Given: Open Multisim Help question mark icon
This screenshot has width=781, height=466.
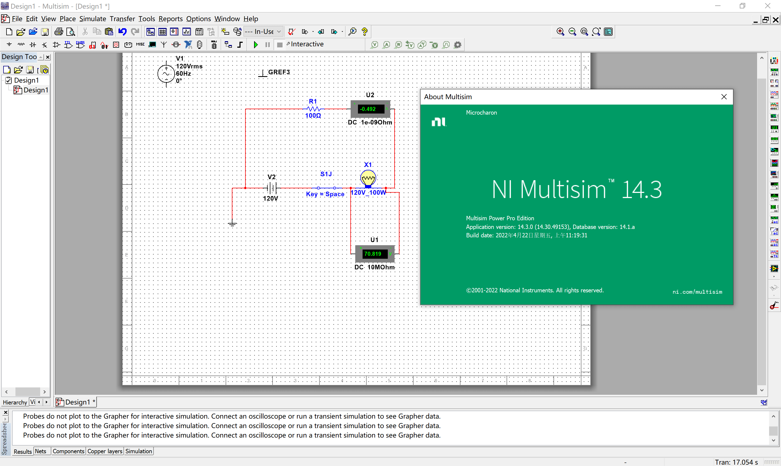Looking at the screenshot, I should [x=364, y=32].
